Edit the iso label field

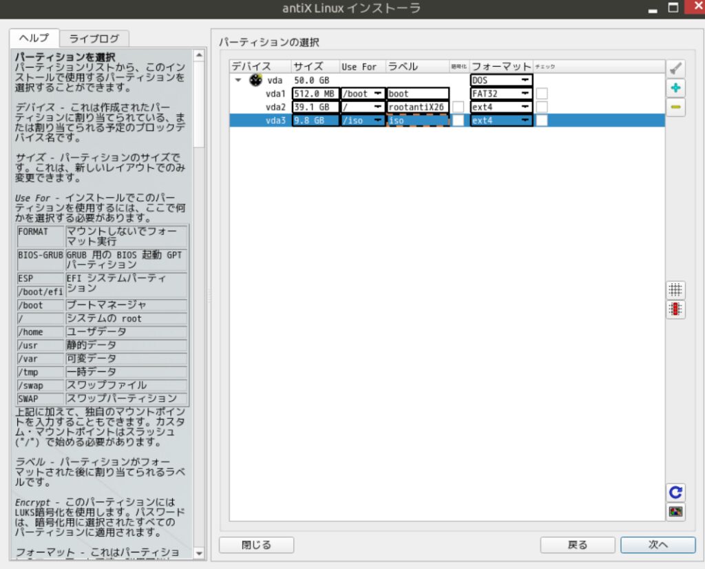pyautogui.click(x=418, y=121)
